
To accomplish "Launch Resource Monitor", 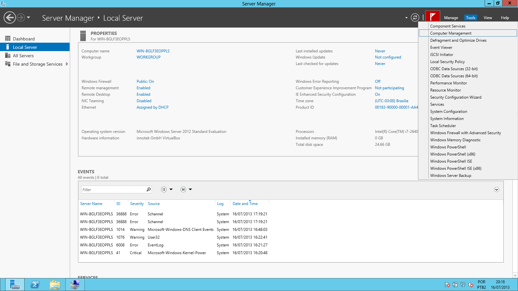I will click(x=468, y=90).
